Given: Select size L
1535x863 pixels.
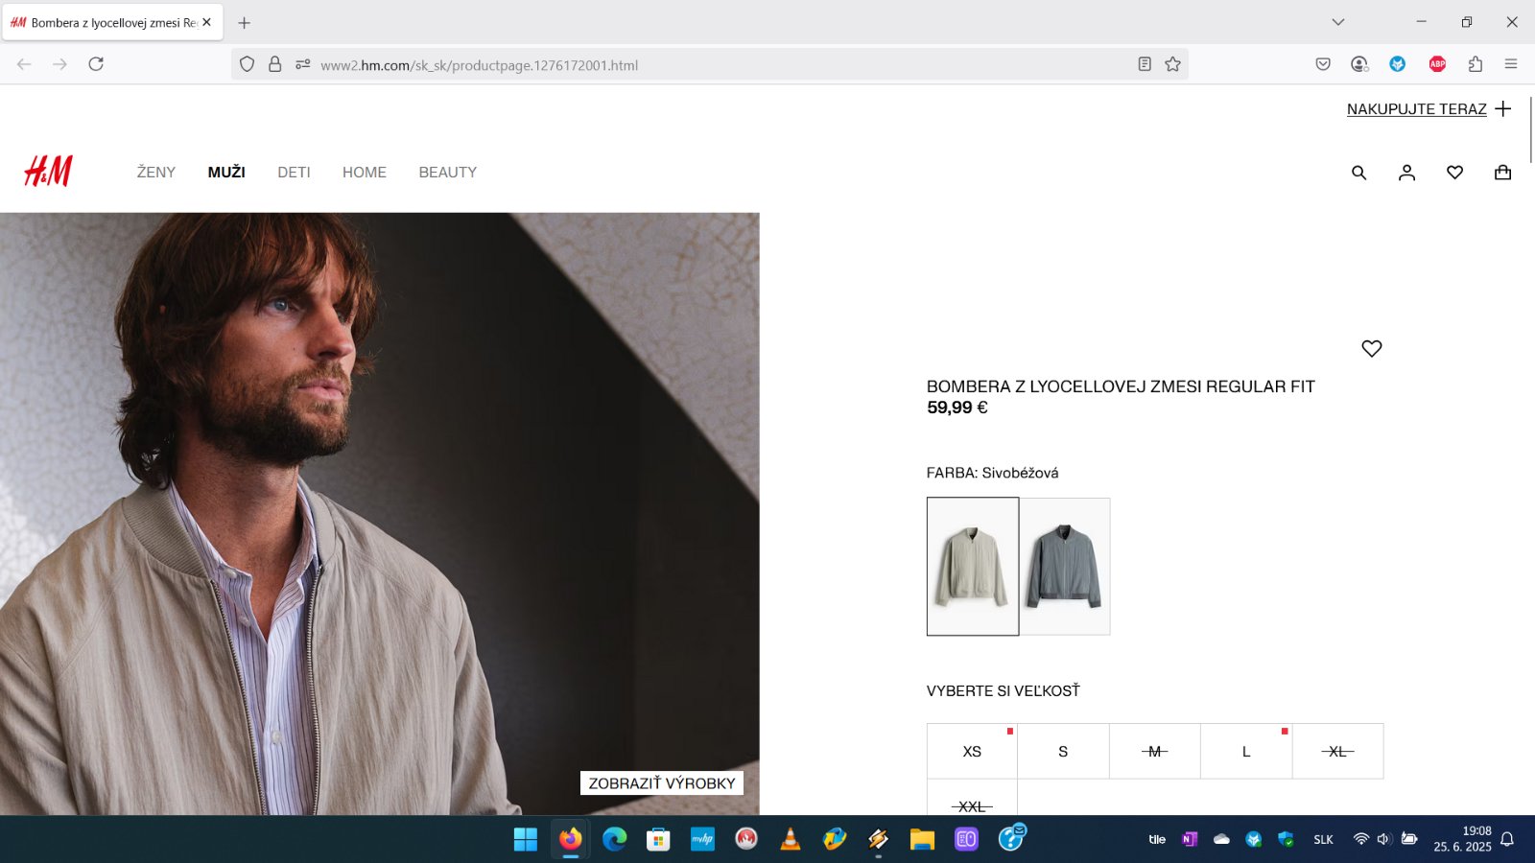Looking at the screenshot, I should [1245, 752].
